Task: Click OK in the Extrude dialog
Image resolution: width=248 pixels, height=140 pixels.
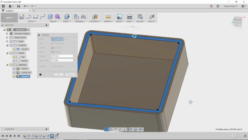Action: [59, 74]
